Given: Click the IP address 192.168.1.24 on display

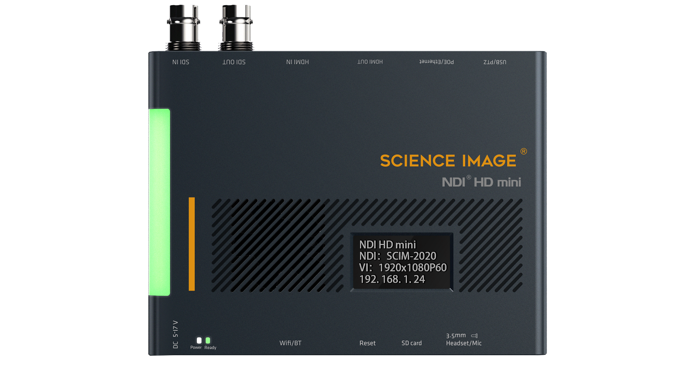Looking at the screenshot, I should pos(392,279).
